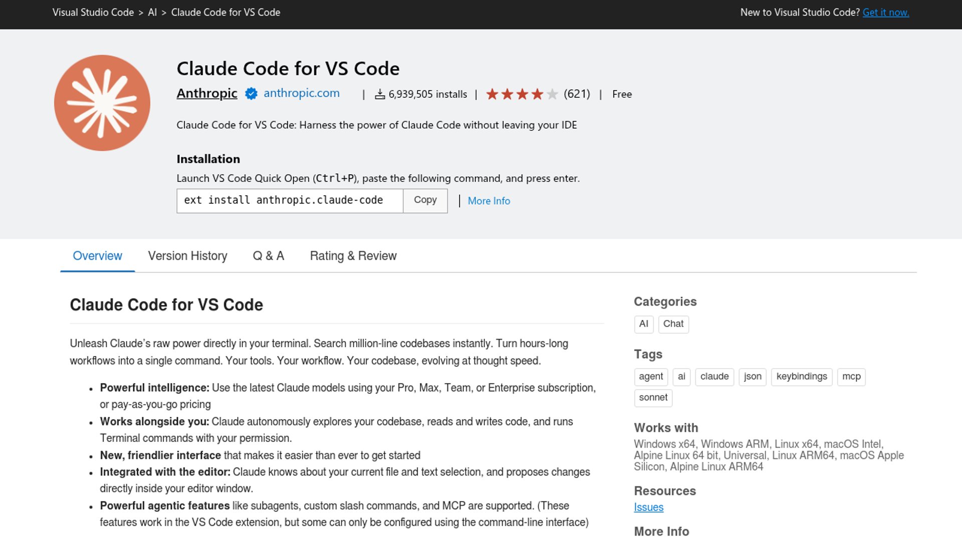Open the Issues resource link
962x541 pixels.
(648, 507)
